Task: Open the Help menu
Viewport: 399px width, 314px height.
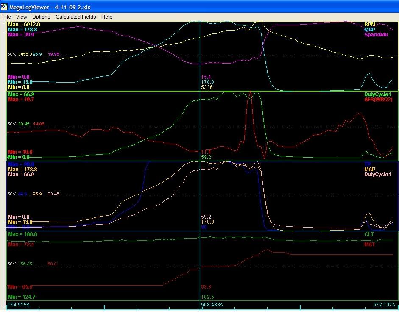Action: click(x=106, y=17)
